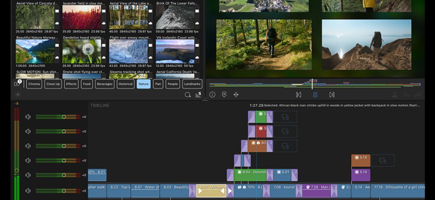Adjust volume knob of the bottom main track
Viewport: 435px width, 200px height.
coord(64,191)
